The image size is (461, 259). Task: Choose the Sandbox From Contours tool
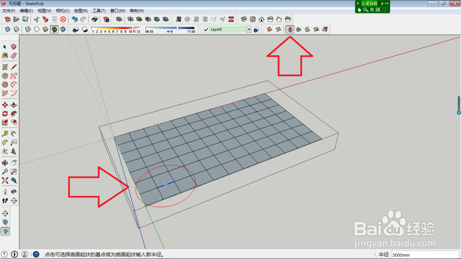(269, 29)
